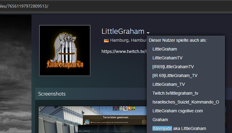Choose the '[IR69]LittleGrahamTV' alias entry

point(173,67)
